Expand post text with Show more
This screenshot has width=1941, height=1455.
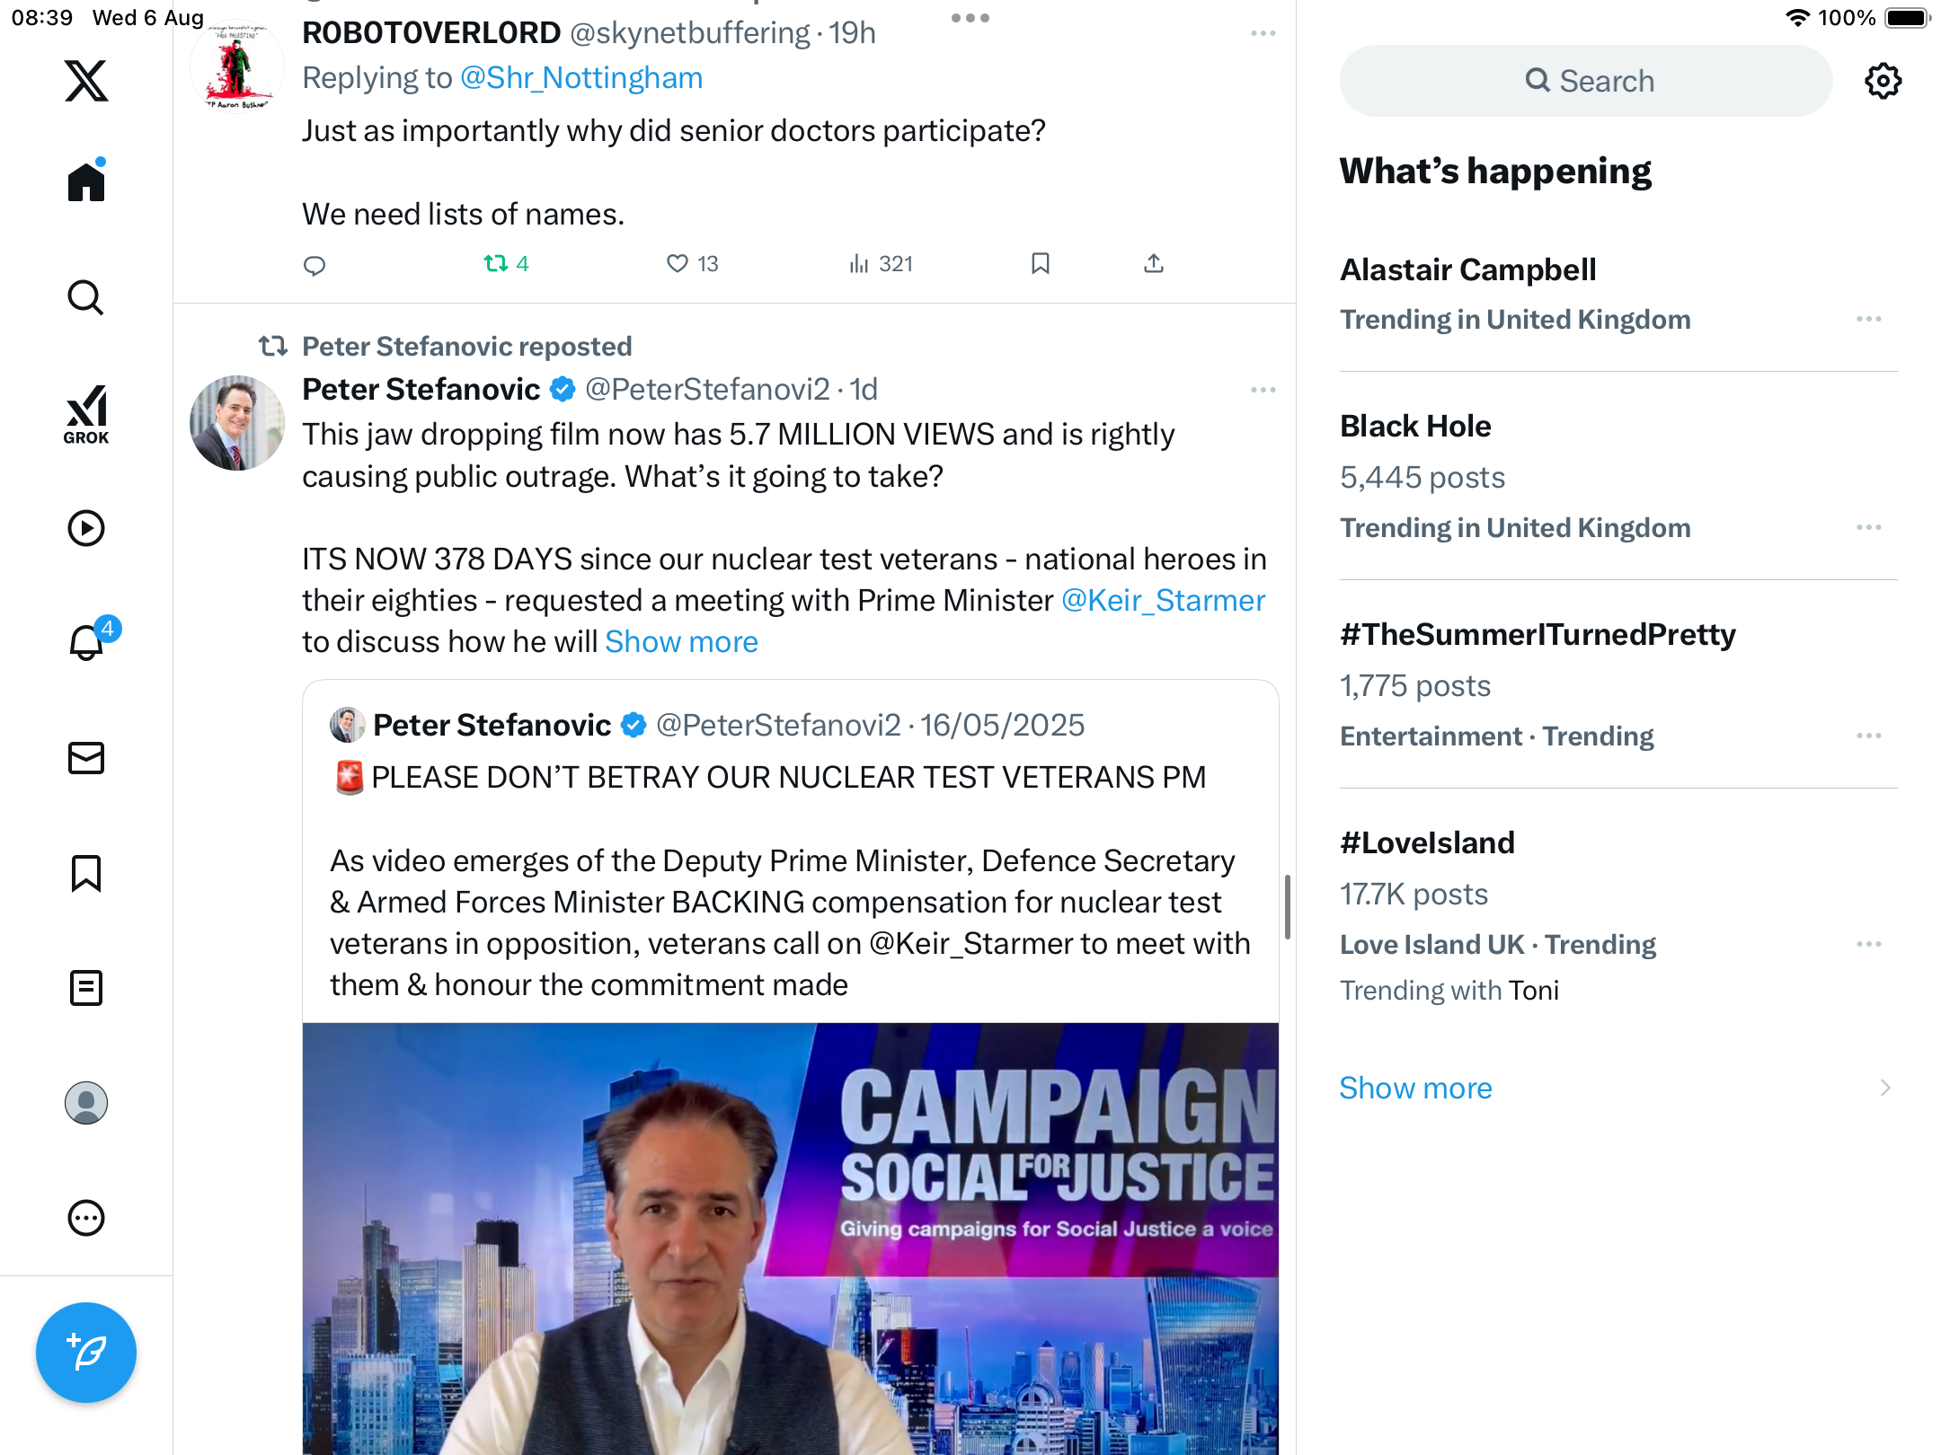tap(681, 641)
